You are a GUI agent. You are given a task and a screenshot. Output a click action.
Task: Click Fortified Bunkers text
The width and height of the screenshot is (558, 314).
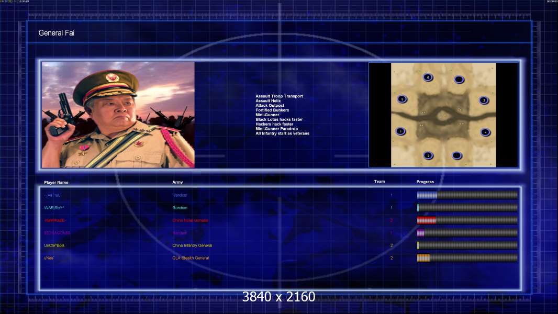(272, 110)
